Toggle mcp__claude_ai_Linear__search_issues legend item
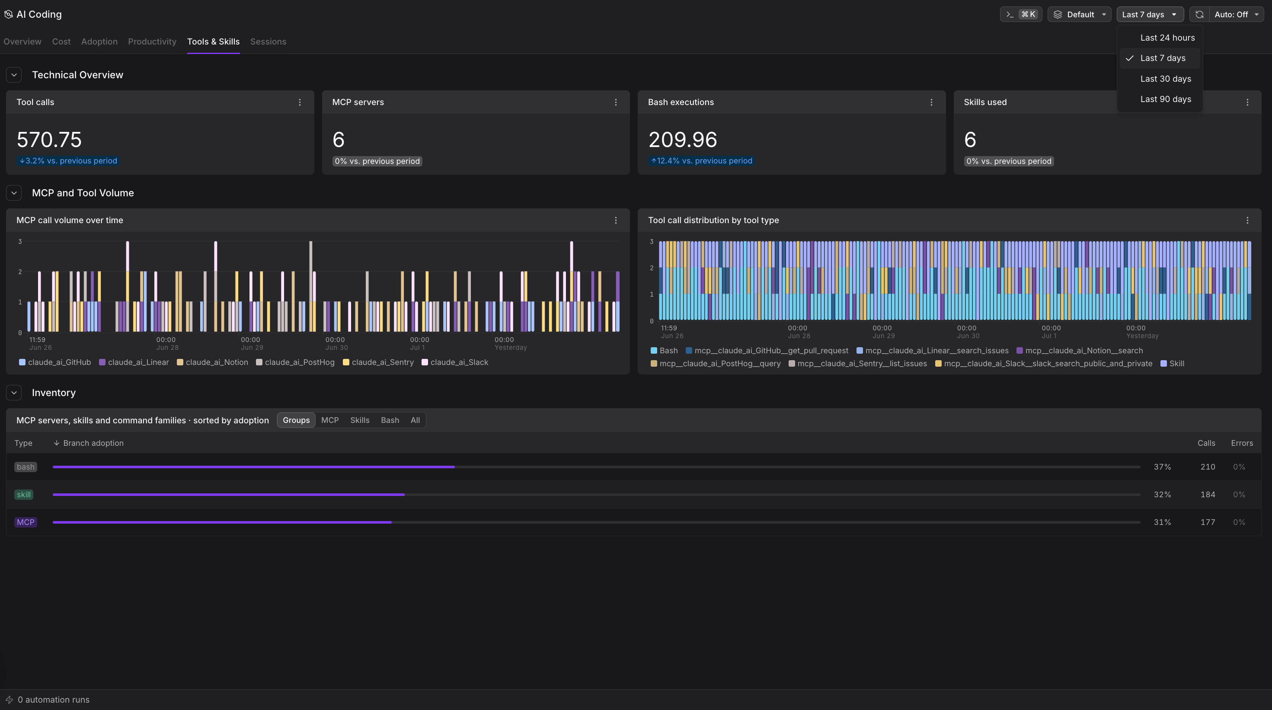1272x710 pixels. tap(932, 351)
